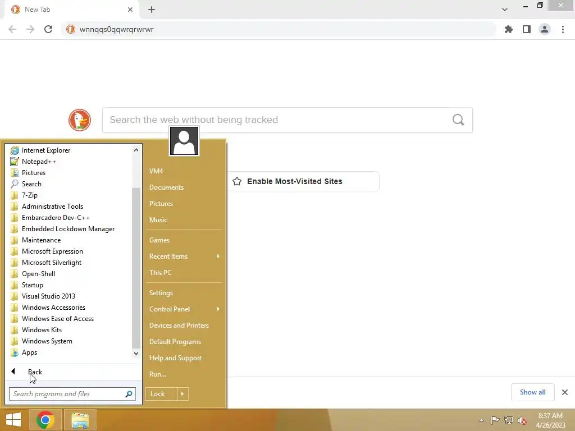Open This PC from the start menu
The height and width of the screenshot is (431, 575).
click(160, 273)
